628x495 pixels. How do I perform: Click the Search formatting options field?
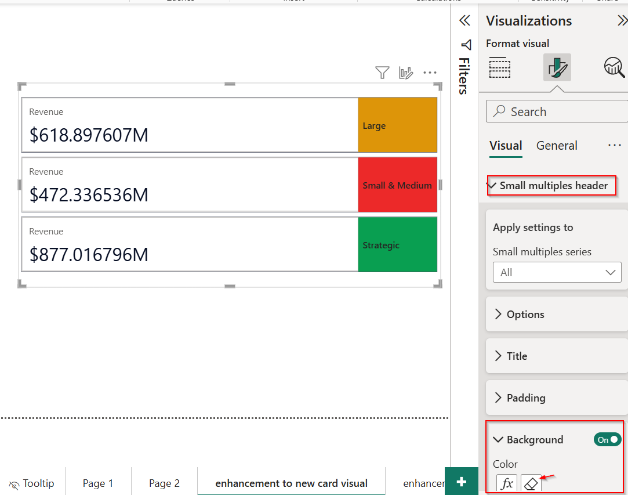click(557, 111)
